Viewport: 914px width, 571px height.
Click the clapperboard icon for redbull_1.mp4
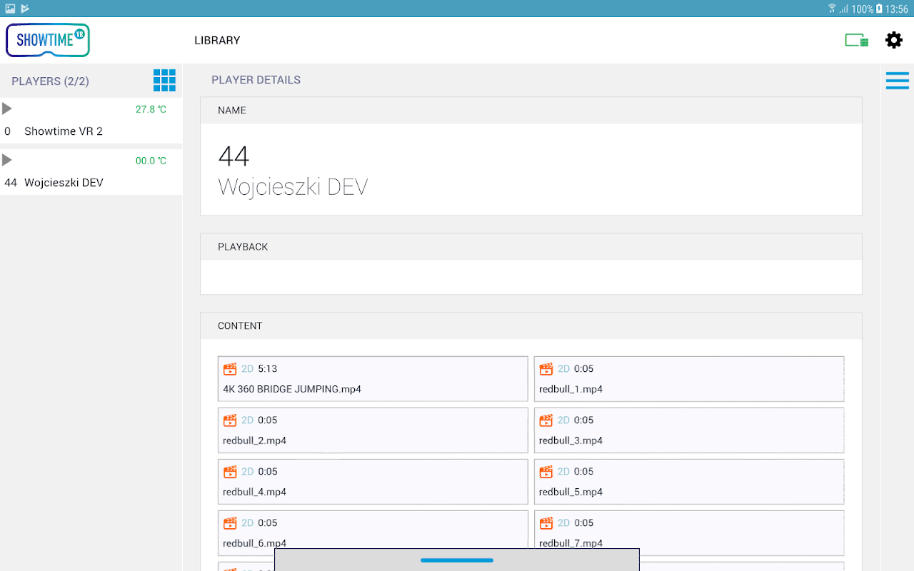point(546,369)
